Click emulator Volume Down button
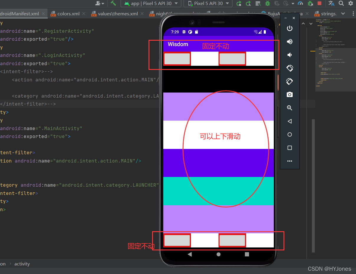This screenshot has height=274, width=356. 290,55
